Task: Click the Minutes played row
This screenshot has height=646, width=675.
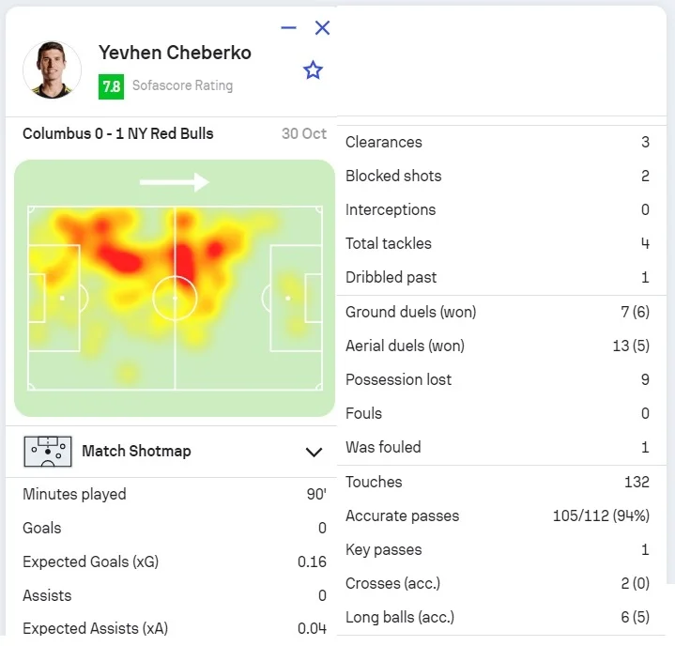Action: 175,494
